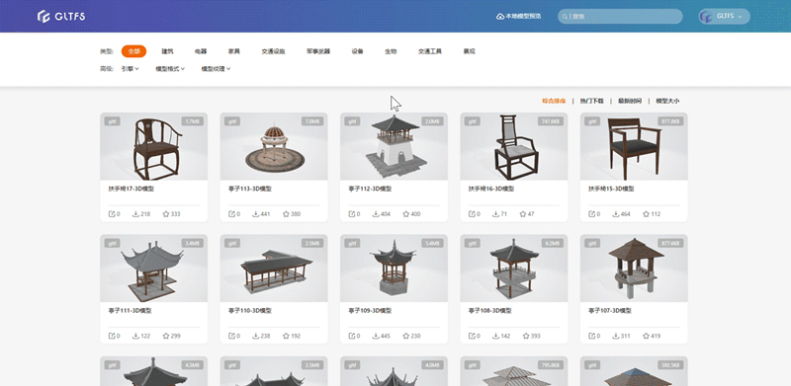Click the magnifier icon in search bar
Image resolution: width=791 pixels, height=386 pixels.
[x=565, y=16]
